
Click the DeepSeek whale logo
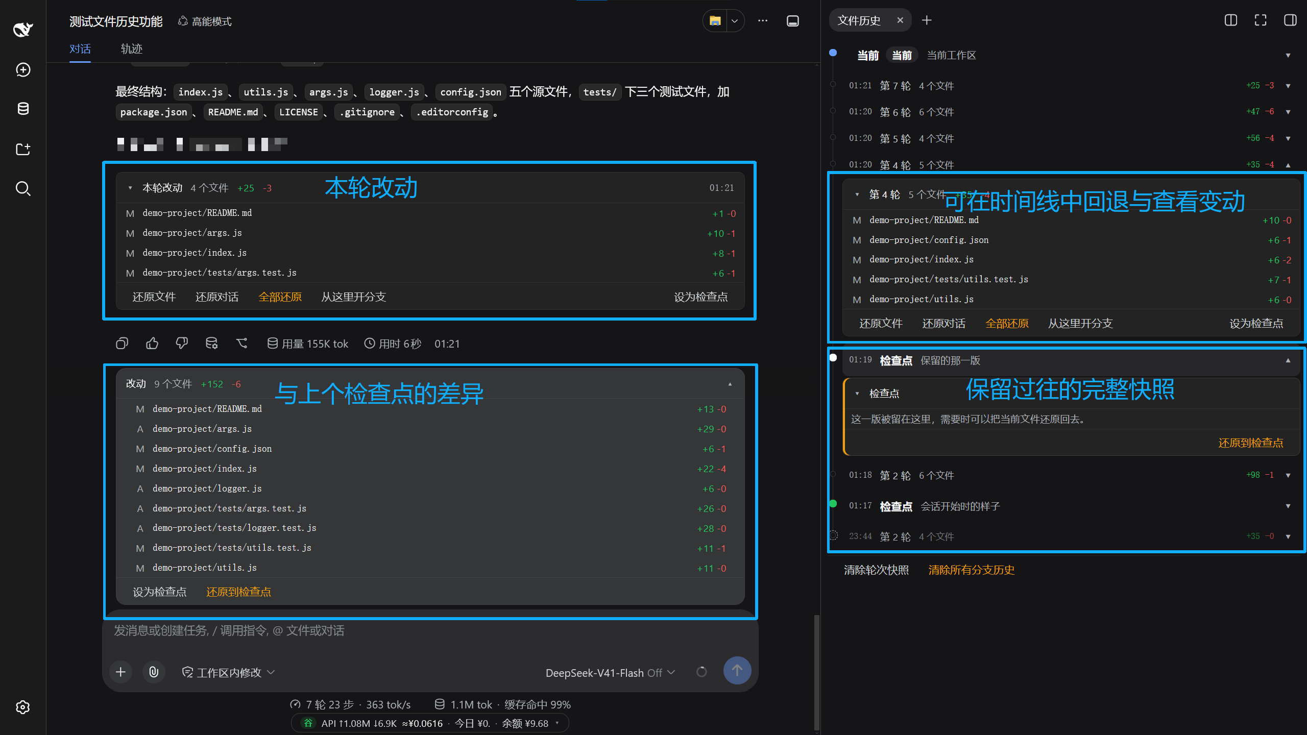pyautogui.click(x=23, y=29)
